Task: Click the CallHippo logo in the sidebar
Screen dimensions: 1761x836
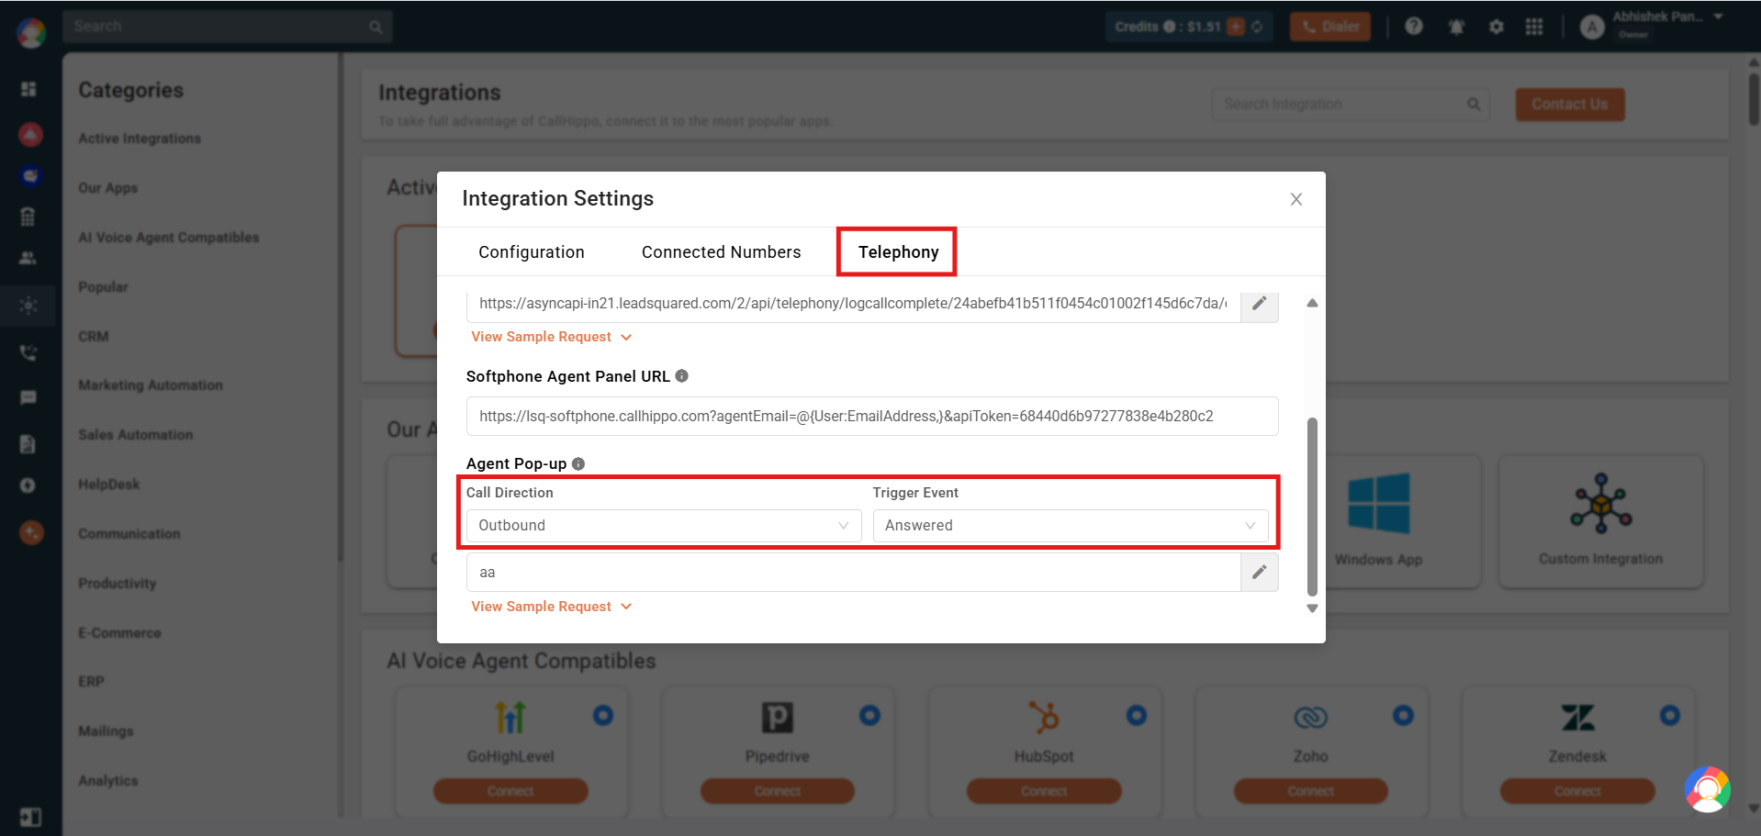Action: tap(30, 32)
